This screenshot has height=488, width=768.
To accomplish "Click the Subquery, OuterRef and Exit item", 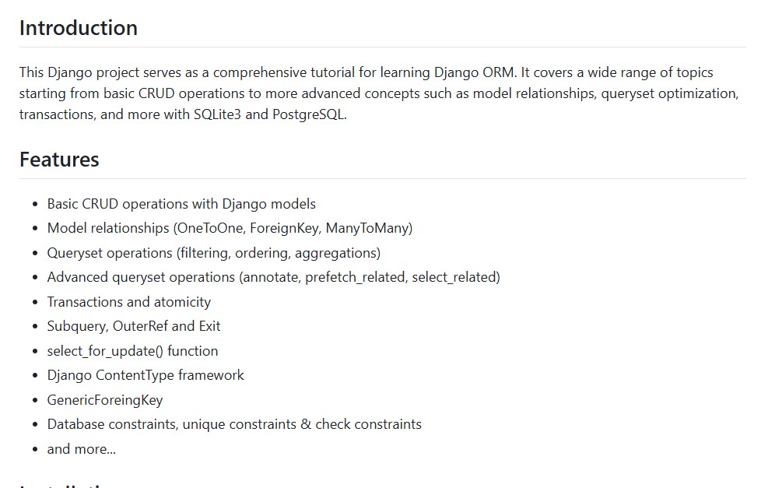I will point(134,326).
